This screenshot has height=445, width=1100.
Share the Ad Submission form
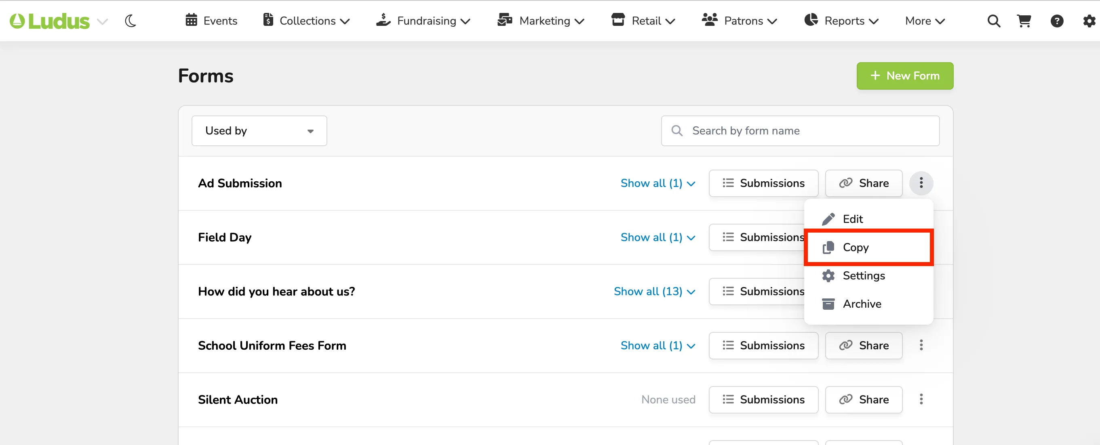pyautogui.click(x=864, y=183)
